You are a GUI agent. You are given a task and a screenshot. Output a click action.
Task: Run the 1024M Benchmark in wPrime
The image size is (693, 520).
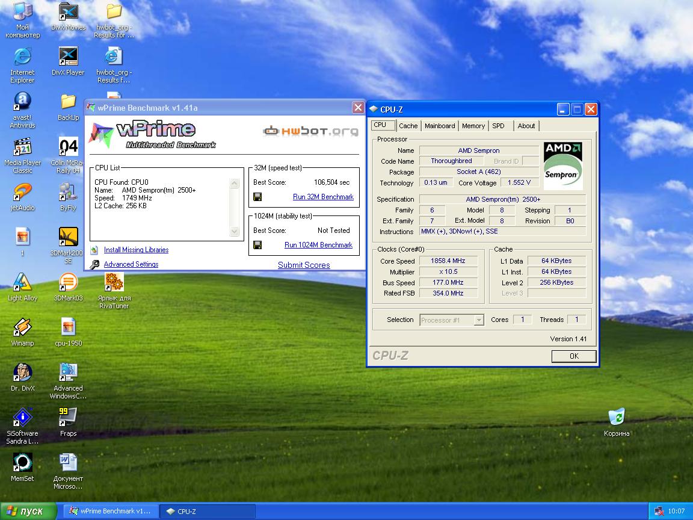click(x=318, y=245)
